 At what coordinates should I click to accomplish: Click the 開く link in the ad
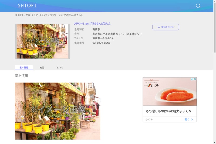coord(187,119)
